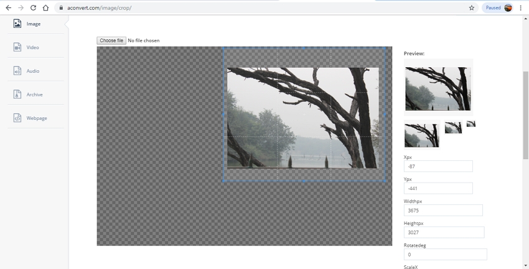Go to browser home icon
Screen dimensions: 529x269
point(45,8)
